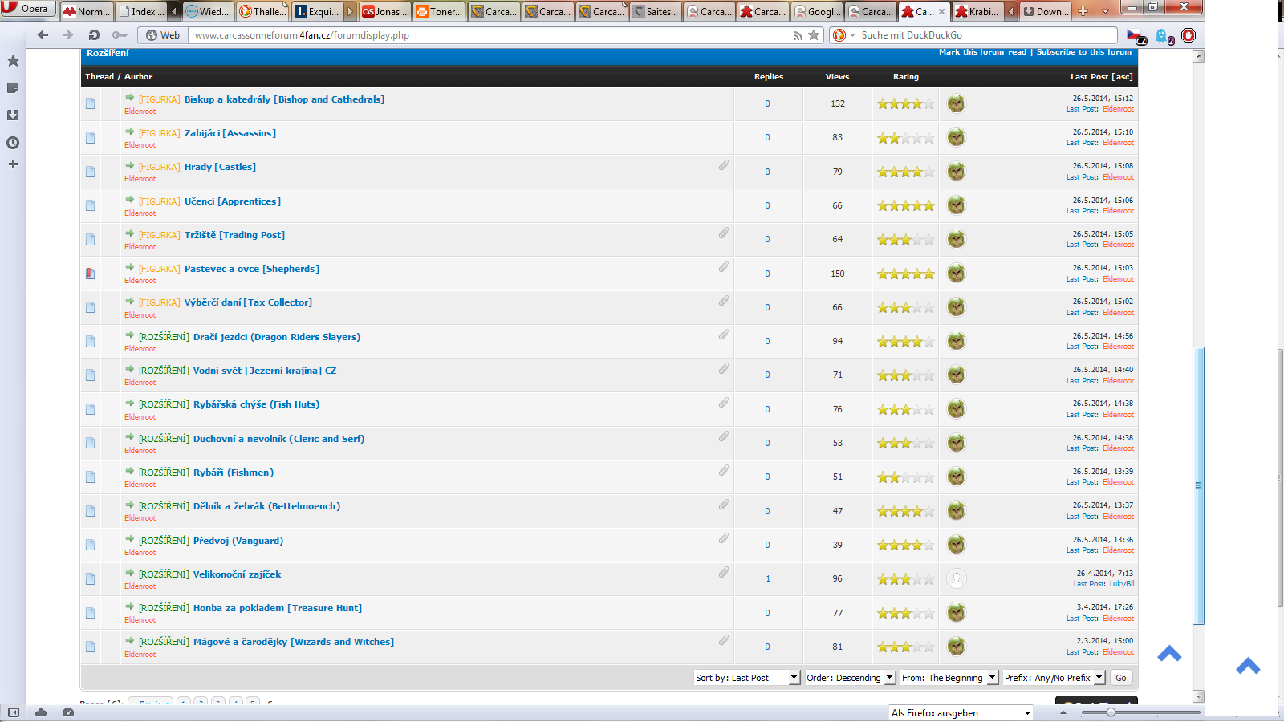This screenshot has height=722, width=1284.
Task: Click the Ghostery ghost extension icon
Action: pos(1162,35)
